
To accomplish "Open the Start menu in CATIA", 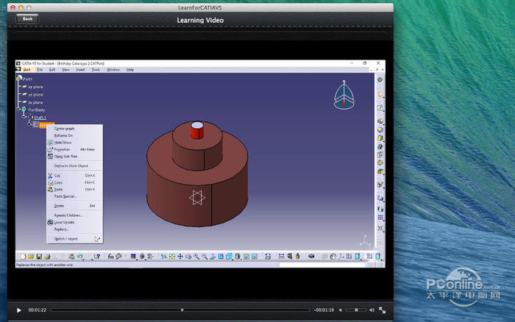I will point(26,69).
